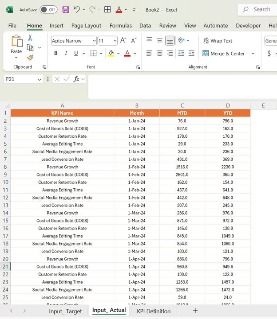Expand the font size dropdown
The width and height of the screenshot is (277, 319).
(114, 41)
